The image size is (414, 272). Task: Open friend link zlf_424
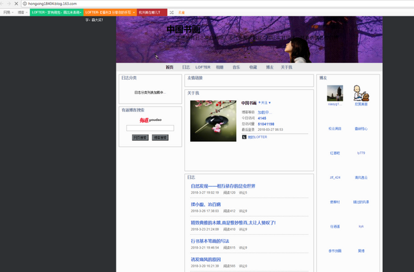335,177
